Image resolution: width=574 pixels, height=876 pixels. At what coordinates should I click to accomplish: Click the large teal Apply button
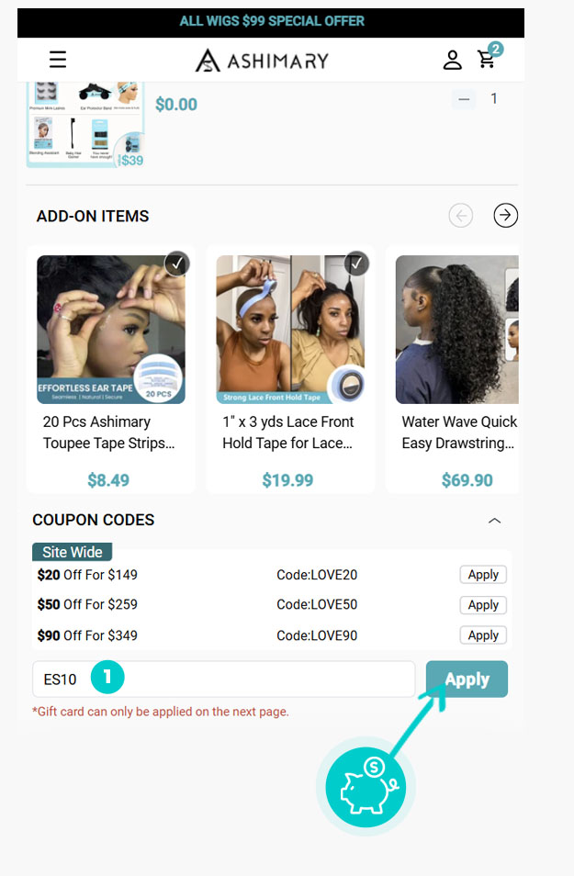pos(467,679)
